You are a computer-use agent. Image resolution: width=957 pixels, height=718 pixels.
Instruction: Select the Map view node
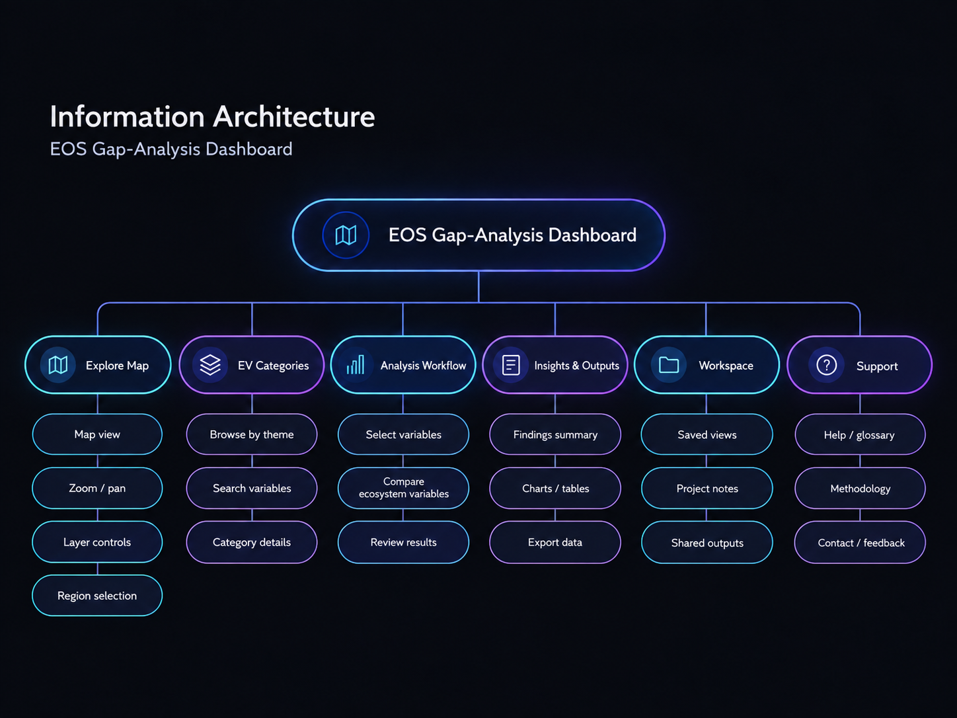(x=97, y=434)
